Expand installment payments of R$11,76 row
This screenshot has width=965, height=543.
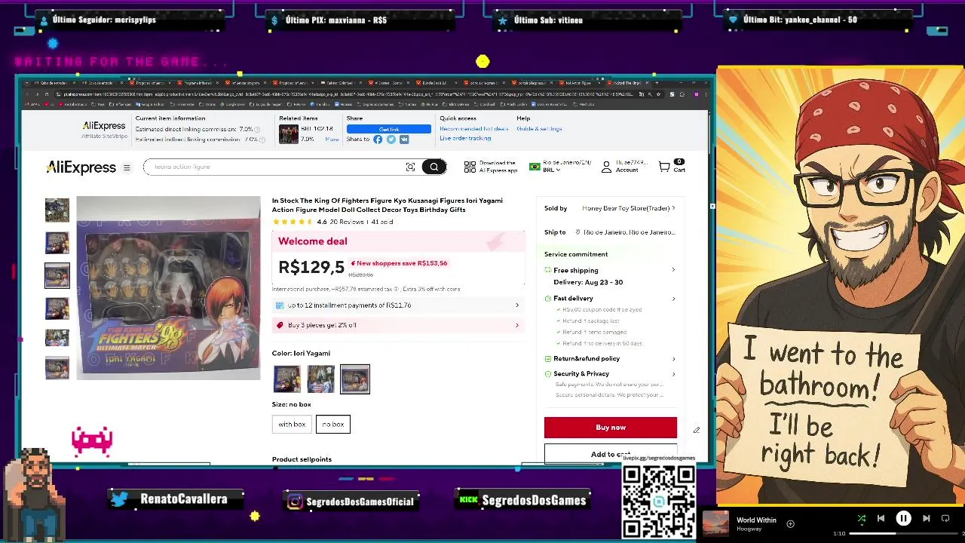tap(398, 305)
